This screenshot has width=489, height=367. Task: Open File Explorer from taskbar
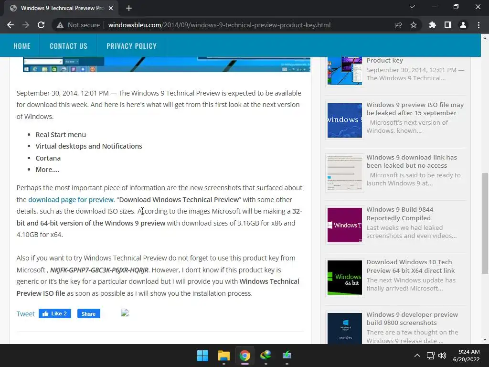point(224,356)
